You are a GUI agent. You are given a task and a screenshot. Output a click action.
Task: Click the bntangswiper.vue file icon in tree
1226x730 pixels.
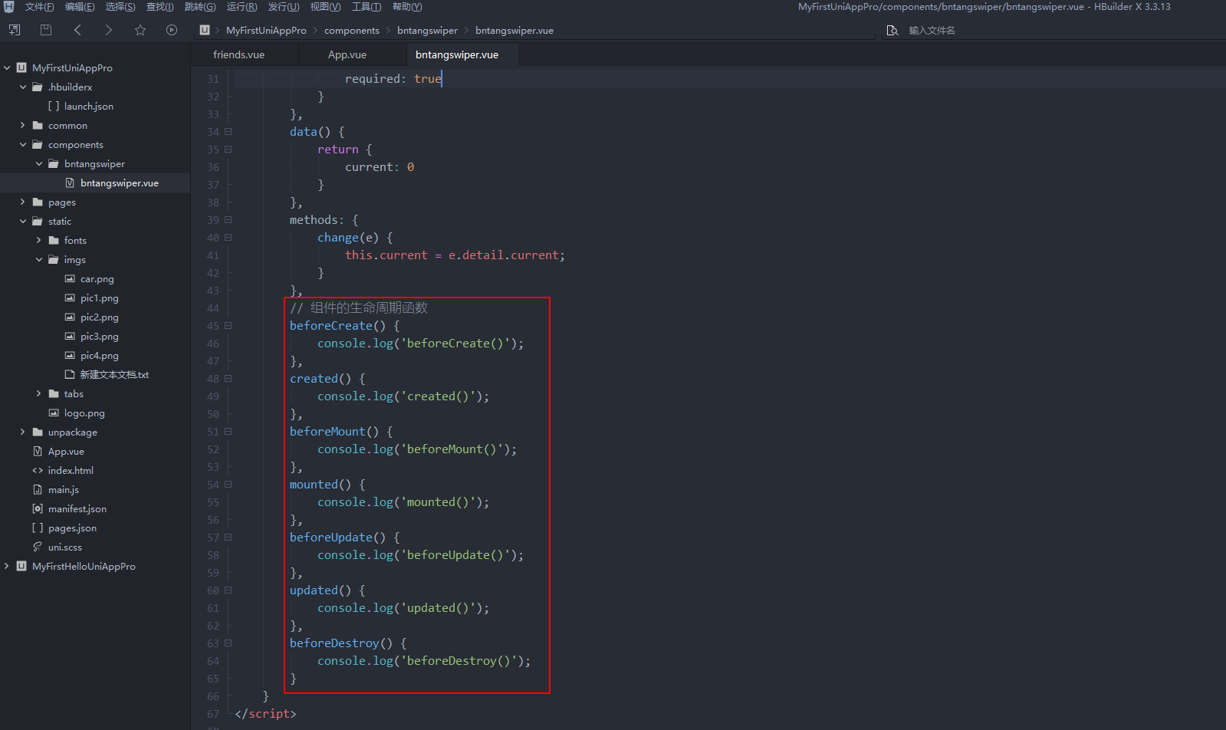(x=70, y=183)
